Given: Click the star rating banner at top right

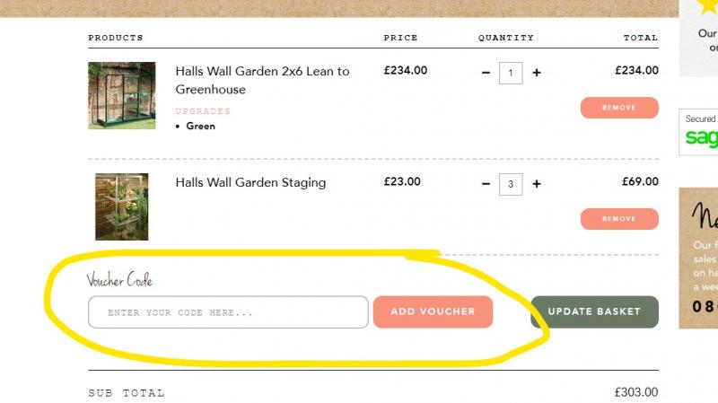Looking at the screenshot, I should (698, 38).
